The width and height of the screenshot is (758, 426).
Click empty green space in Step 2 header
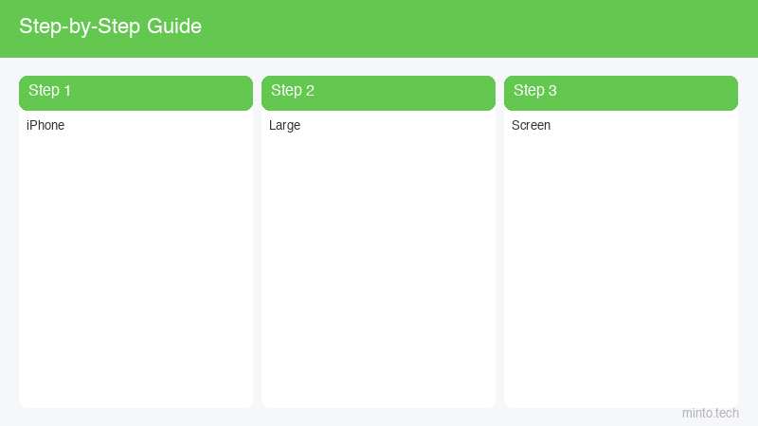[x=407, y=93]
